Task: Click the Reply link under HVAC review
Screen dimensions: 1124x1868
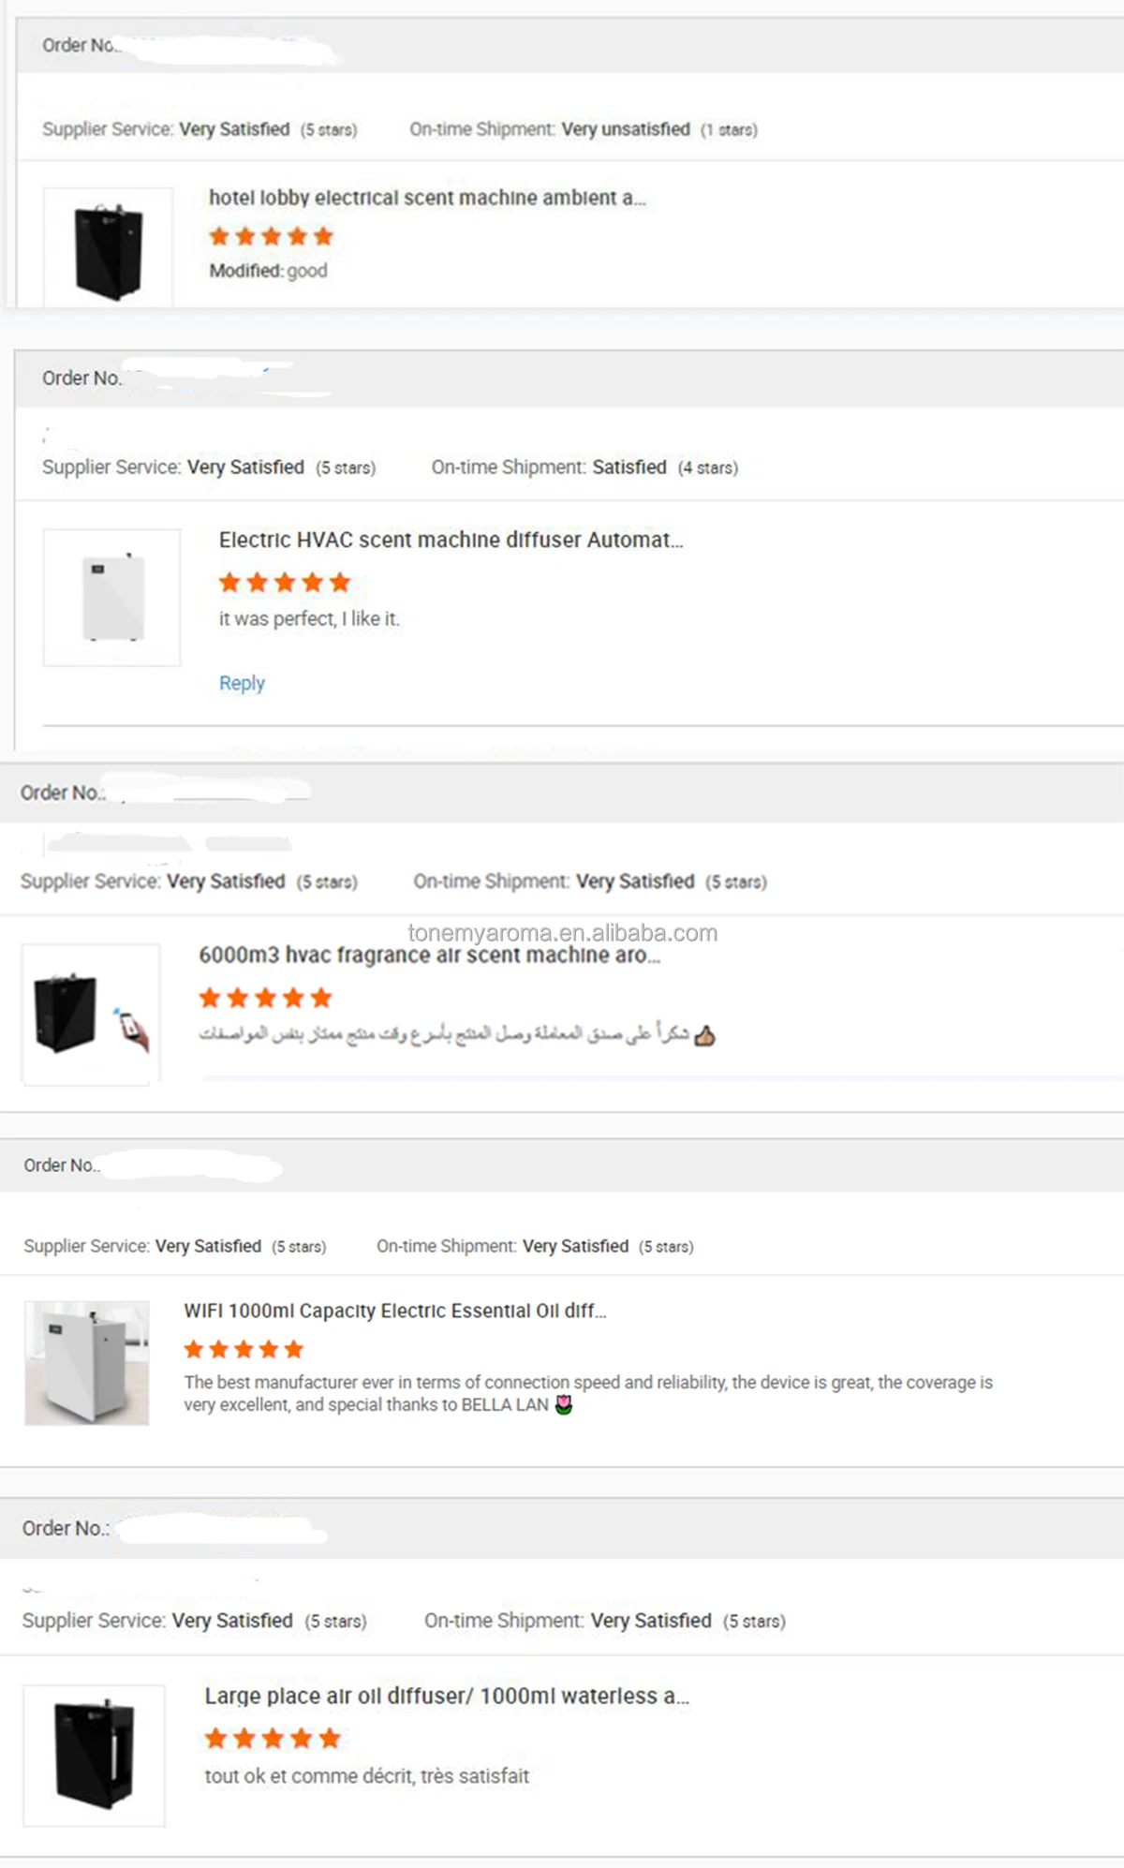Action: 242,683
